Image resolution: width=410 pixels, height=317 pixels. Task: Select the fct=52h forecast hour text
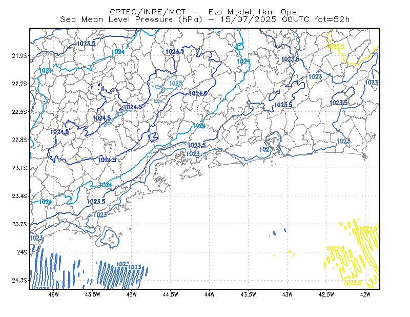[332, 19]
